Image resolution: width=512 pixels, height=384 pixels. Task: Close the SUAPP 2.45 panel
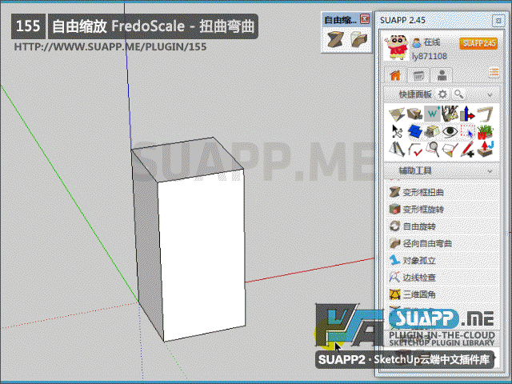point(498,22)
